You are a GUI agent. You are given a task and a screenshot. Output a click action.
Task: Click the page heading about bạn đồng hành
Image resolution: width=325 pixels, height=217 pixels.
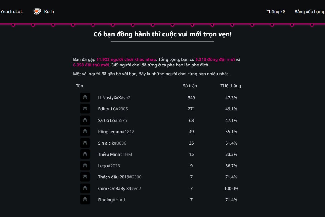[x=162, y=34]
